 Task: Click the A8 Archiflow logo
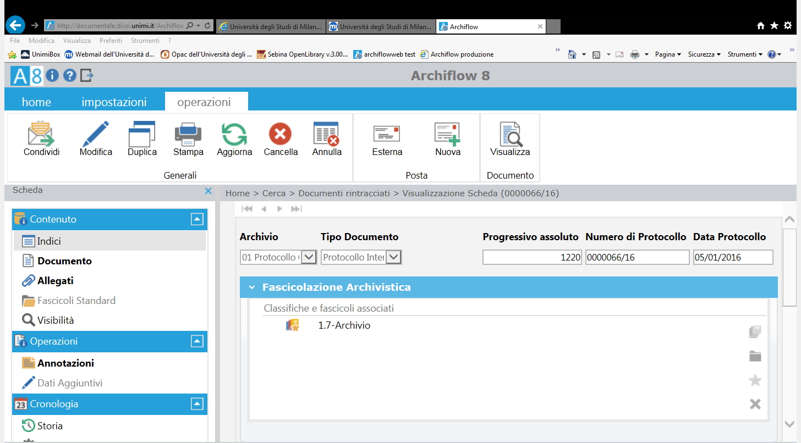tap(26, 75)
